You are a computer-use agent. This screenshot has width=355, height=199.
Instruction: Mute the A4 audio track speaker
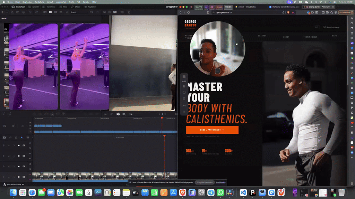click(19, 145)
